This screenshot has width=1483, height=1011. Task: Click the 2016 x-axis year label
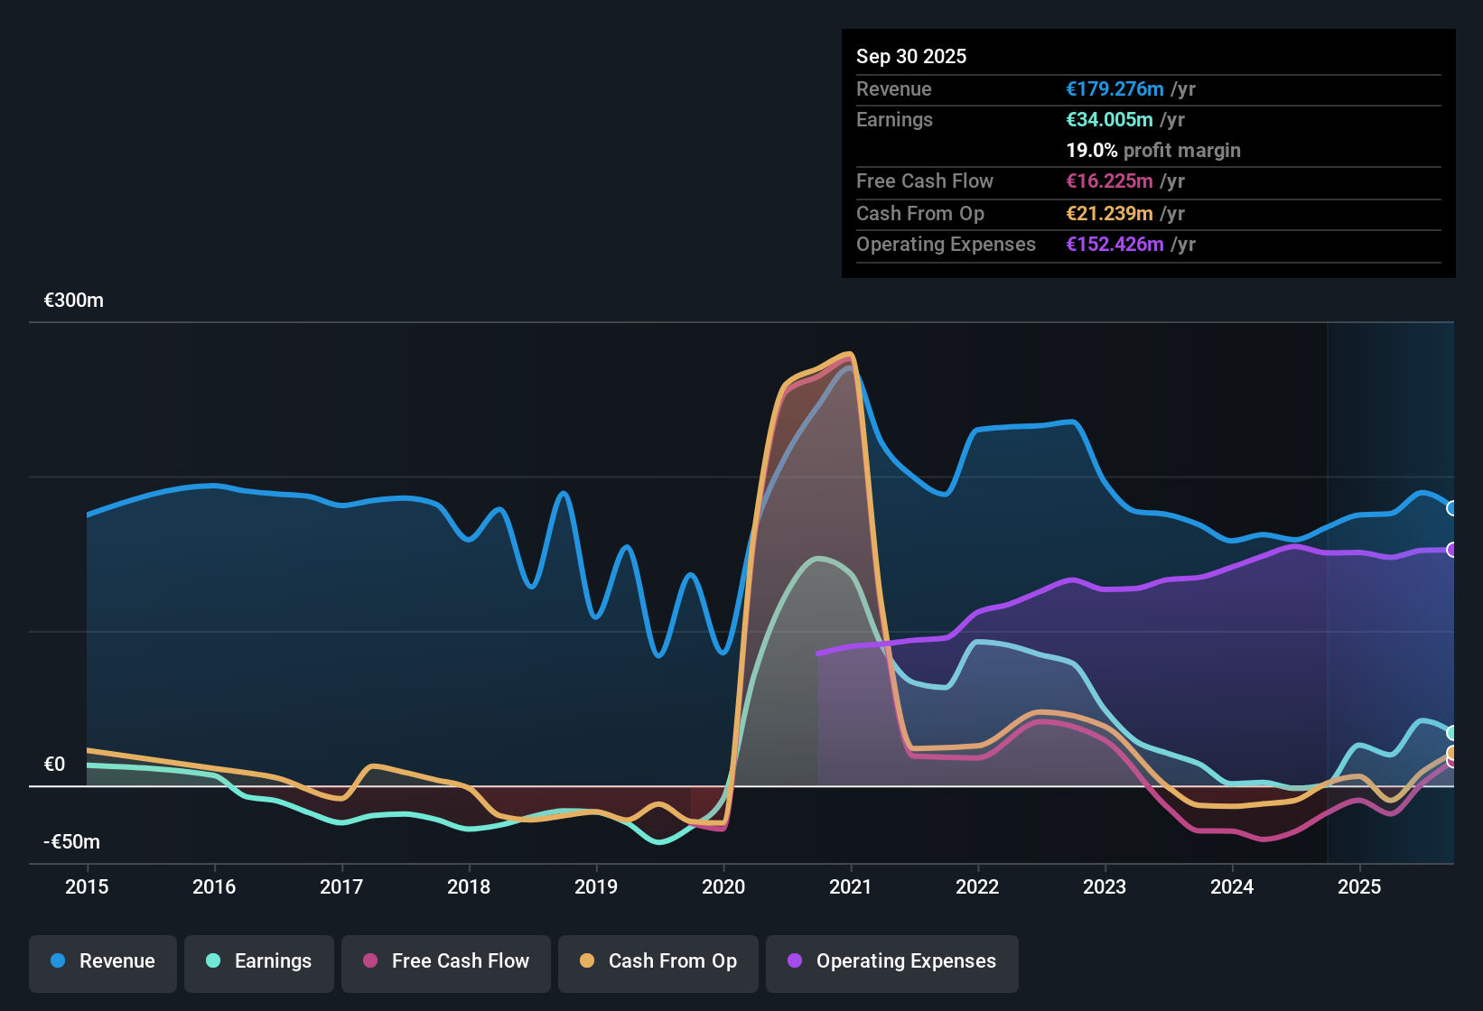[214, 886]
